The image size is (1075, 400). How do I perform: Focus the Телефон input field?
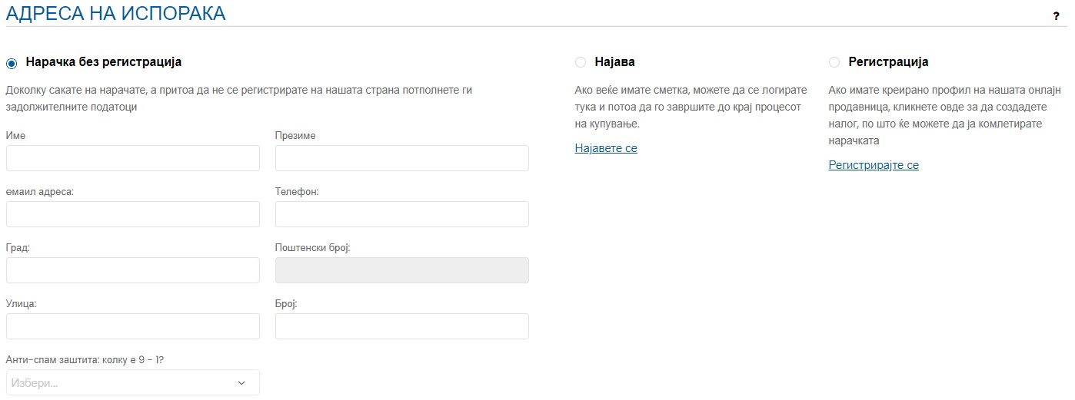(x=402, y=214)
